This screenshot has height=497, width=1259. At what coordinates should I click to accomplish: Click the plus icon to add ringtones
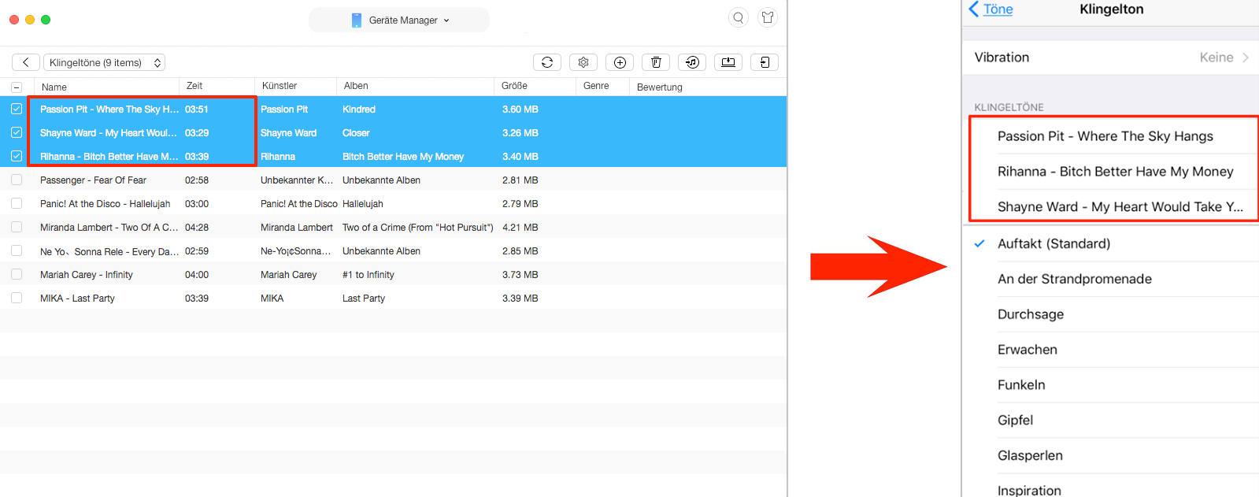pyautogui.click(x=620, y=62)
